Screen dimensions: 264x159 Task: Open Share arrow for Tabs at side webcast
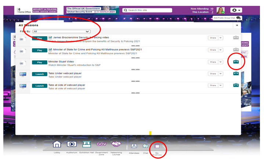[221, 86]
